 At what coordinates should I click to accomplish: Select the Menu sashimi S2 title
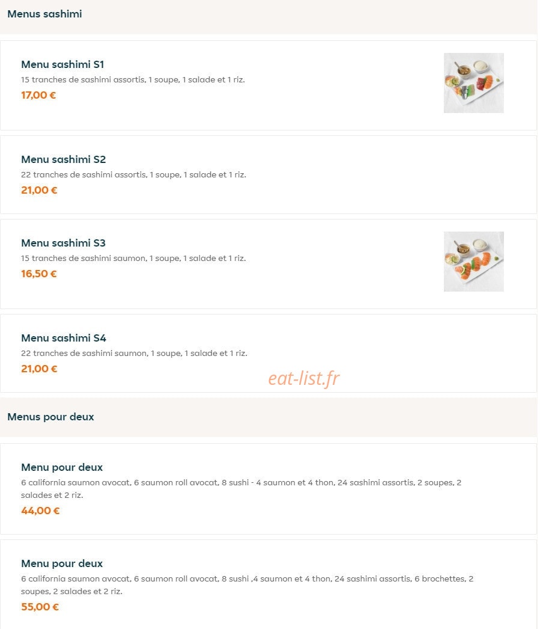[x=63, y=160]
